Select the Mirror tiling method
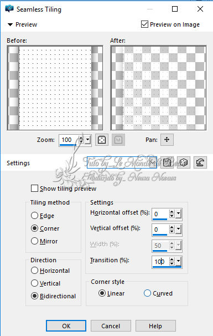213x336 pixels. [34, 241]
